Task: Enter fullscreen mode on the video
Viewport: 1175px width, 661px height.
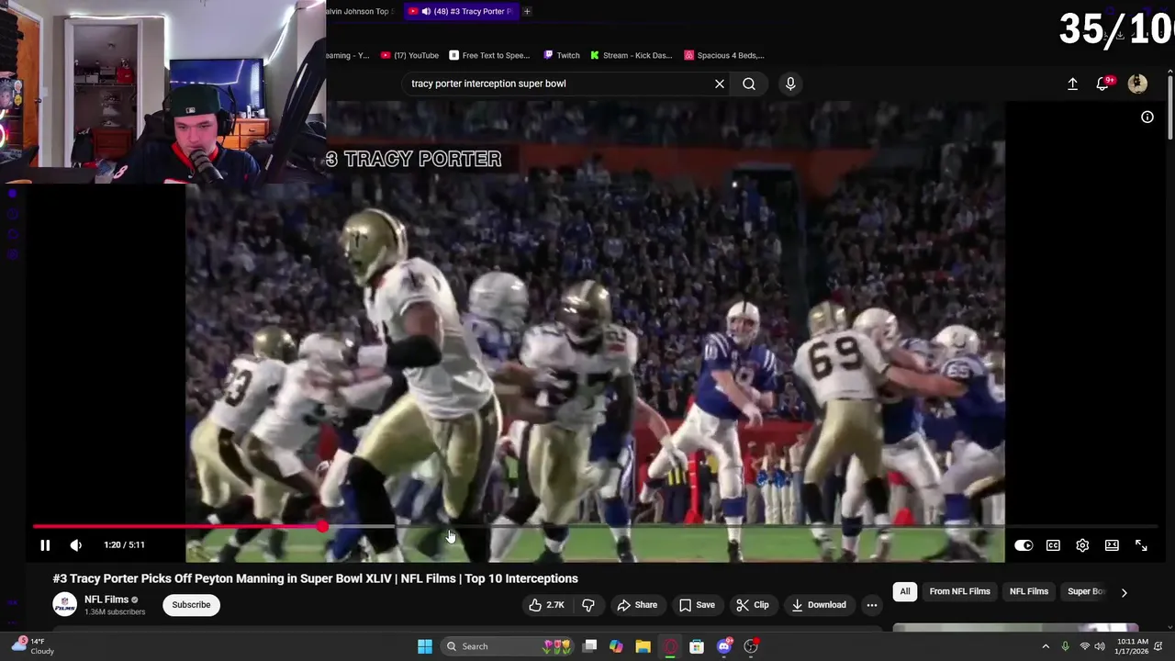Action: click(1141, 545)
